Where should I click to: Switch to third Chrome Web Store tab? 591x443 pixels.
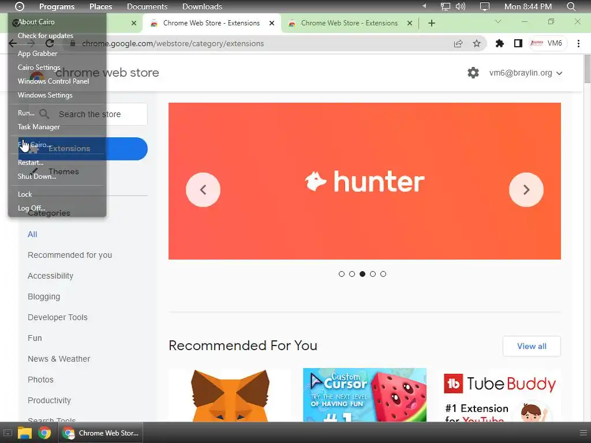(x=349, y=23)
